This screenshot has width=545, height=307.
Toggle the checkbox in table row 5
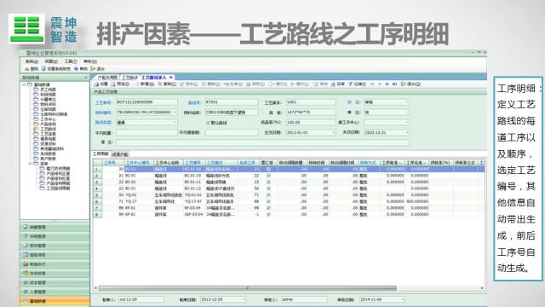pyautogui.click(x=268, y=195)
